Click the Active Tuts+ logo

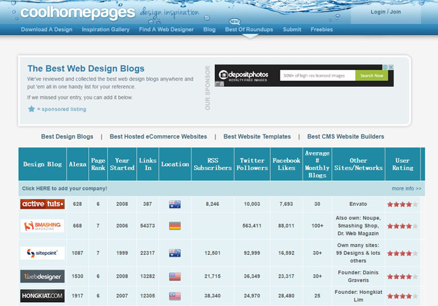click(42, 204)
